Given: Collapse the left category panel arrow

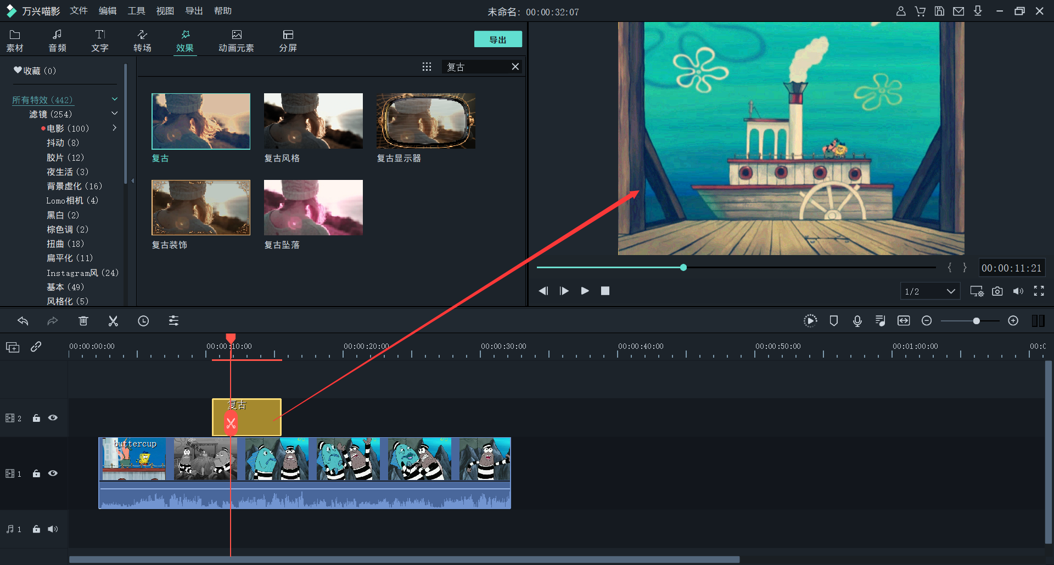Looking at the screenshot, I should pos(132,180).
